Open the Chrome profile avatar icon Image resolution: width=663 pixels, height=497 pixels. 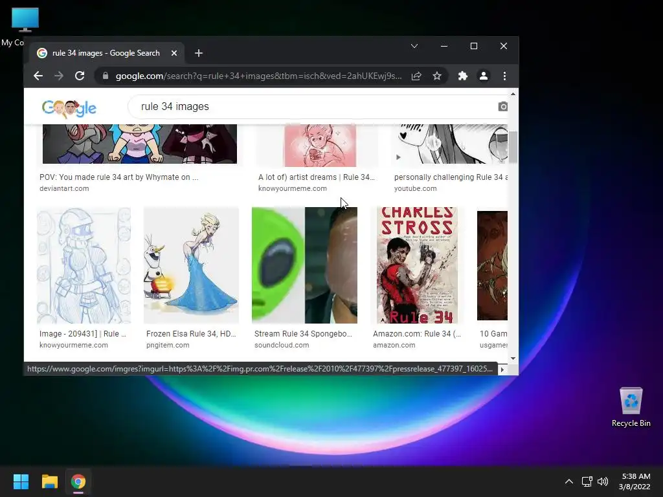tap(483, 76)
